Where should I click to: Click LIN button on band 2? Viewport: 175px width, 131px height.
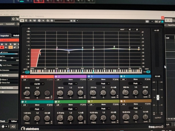click(x=58, y=80)
